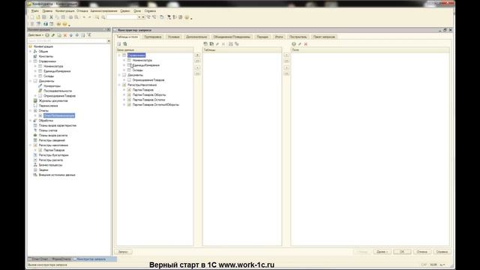Click the Cut scissors icon in main toolbar
The image size is (480, 270).
52,17
